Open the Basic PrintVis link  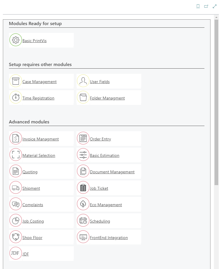pyautogui.click(x=35, y=41)
